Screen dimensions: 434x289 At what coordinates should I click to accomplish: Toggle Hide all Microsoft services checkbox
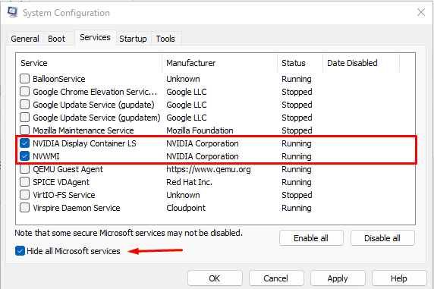point(20,251)
